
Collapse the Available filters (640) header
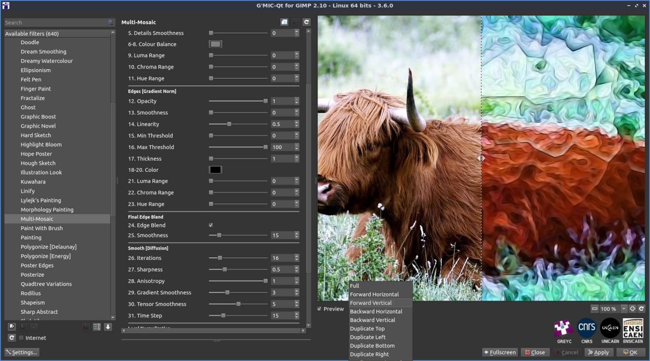tap(57, 34)
